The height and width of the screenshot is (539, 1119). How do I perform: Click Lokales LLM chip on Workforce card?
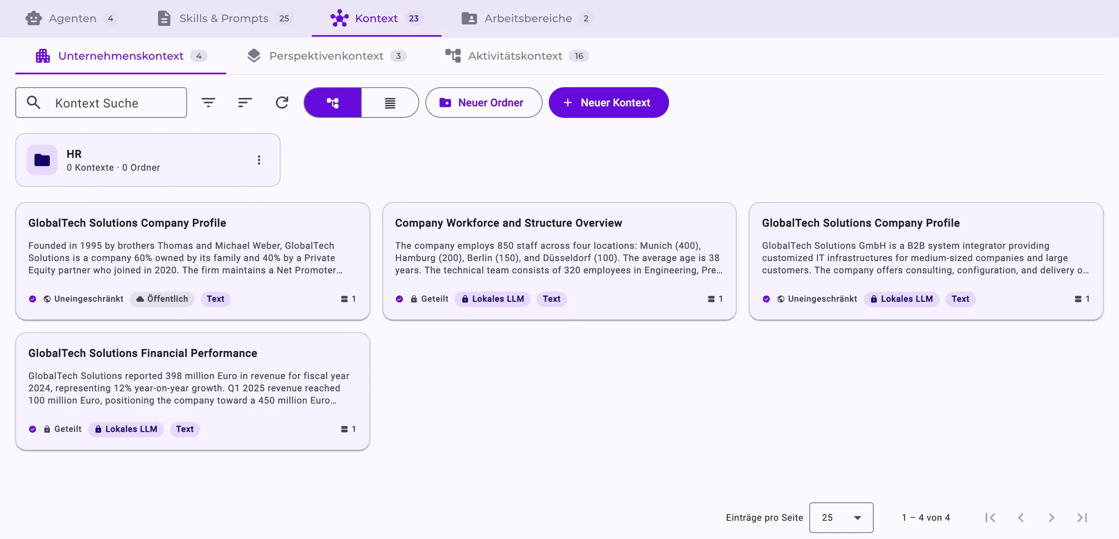(492, 299)
